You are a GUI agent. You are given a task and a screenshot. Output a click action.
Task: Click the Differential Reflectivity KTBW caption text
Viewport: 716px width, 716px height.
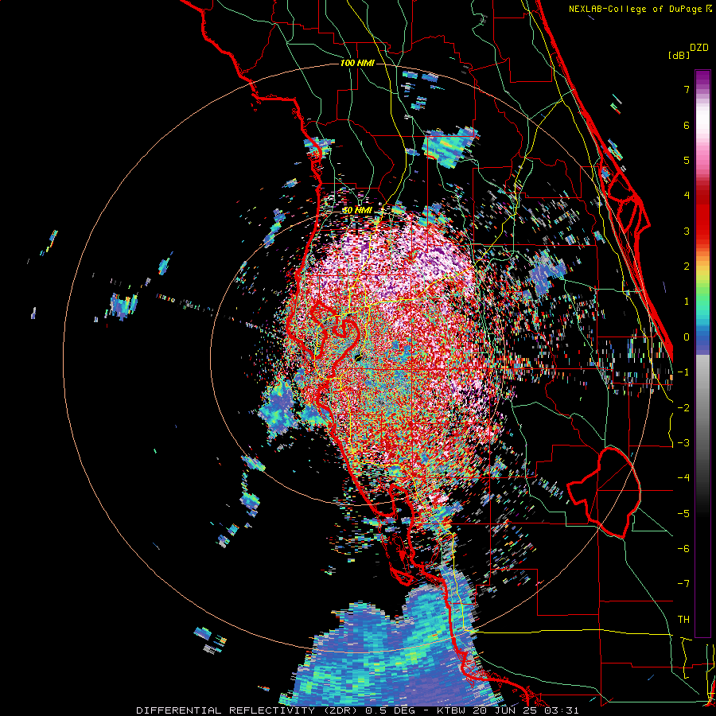(357, 710)
